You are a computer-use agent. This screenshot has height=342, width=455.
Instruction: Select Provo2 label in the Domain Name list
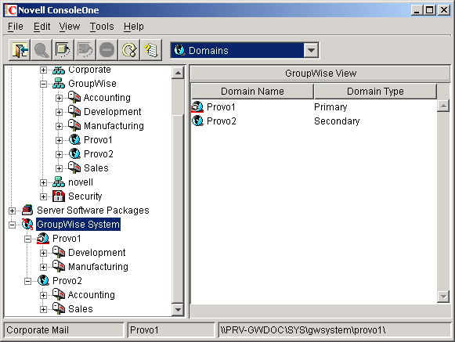pyautogui.click(x=222, y=121)
